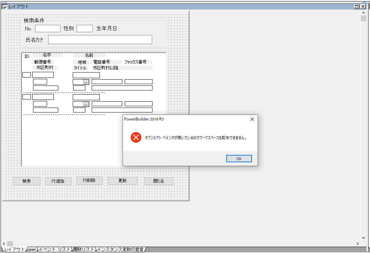The height and width of the screenshot is (253, 370).
Task: Maximize the レイアウト pane
Action: pos(357,6)
